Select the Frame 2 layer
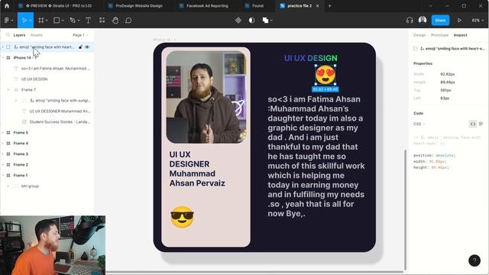 coord(21,165)
